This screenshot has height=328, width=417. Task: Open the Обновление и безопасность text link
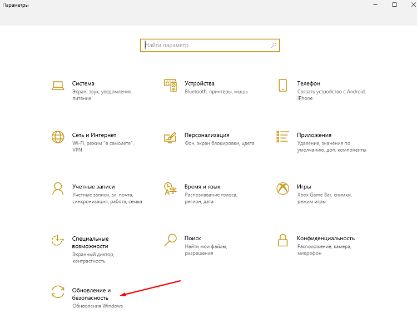pyautogui.click(x=91, y=294)
